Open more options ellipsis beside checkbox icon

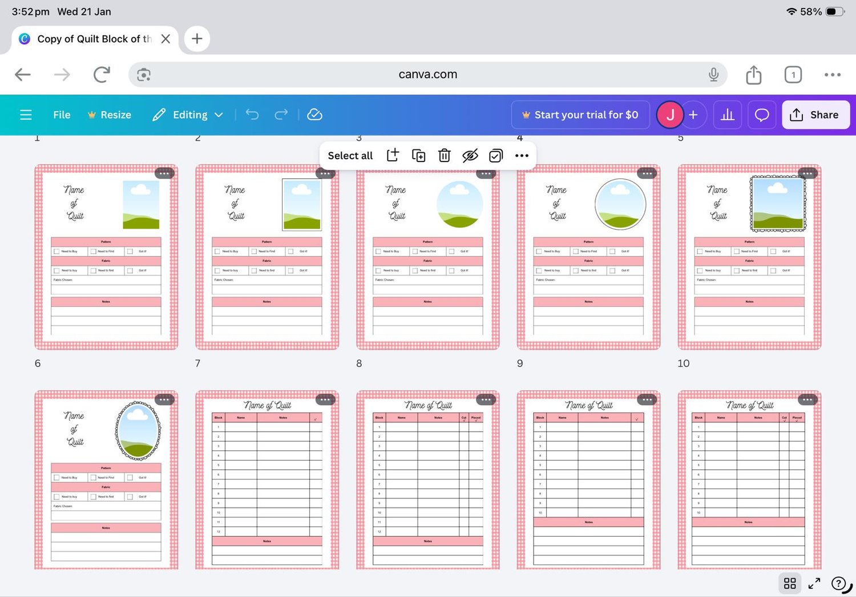pyautogui.click(x=522, y=155)
